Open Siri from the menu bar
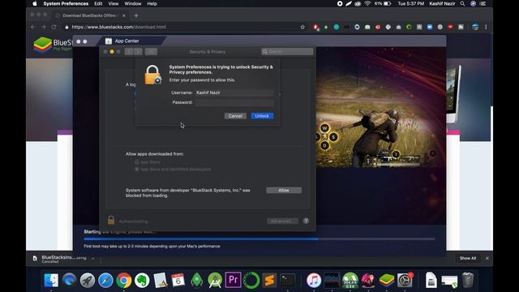The width and height of the screenshot is (519, 292). (473, 3)
